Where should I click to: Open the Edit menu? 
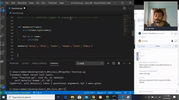[13, 3]
